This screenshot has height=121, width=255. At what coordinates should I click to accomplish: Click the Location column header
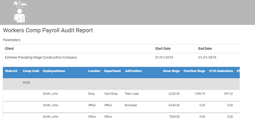[x=94, y=71]
